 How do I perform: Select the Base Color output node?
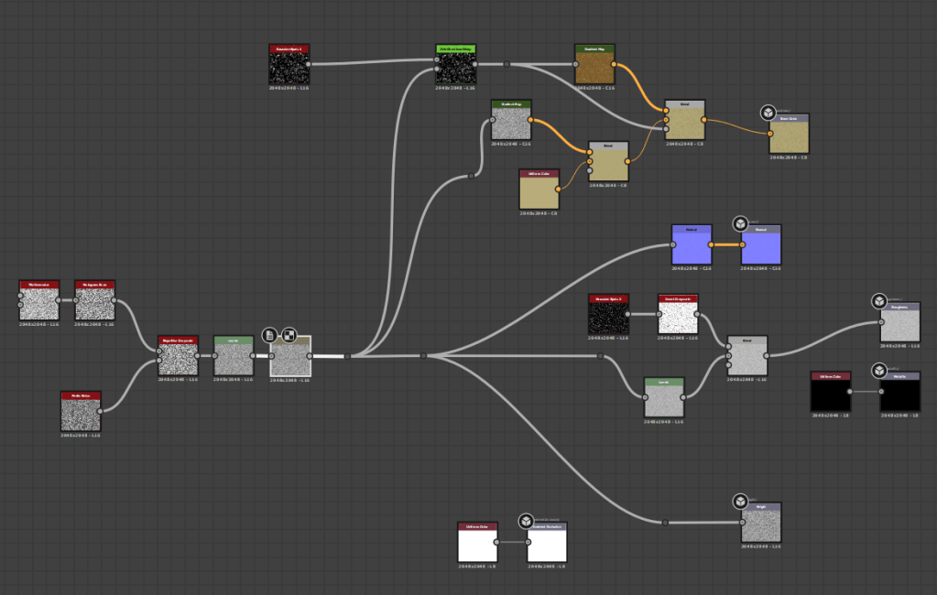click(x=789, y=136)
